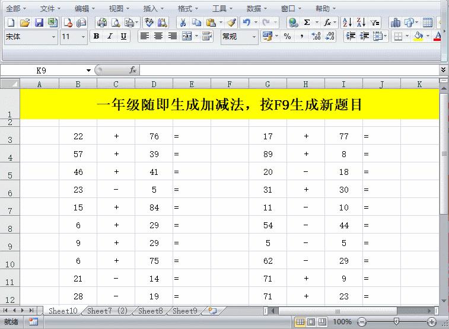Open the font name dropdown showing 宋体

53,37
